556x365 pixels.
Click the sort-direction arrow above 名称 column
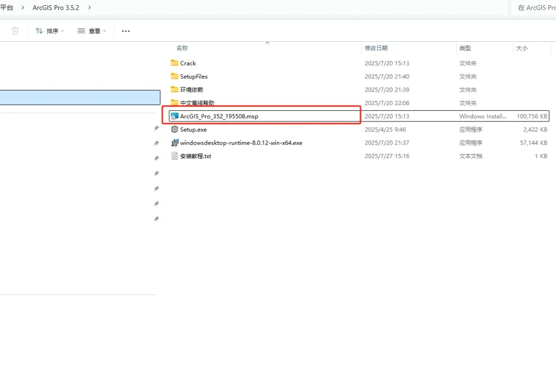pos(268,43)
